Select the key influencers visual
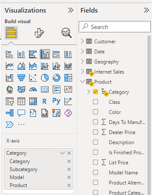Screen dimensions: 152x195 click(68, 101)
